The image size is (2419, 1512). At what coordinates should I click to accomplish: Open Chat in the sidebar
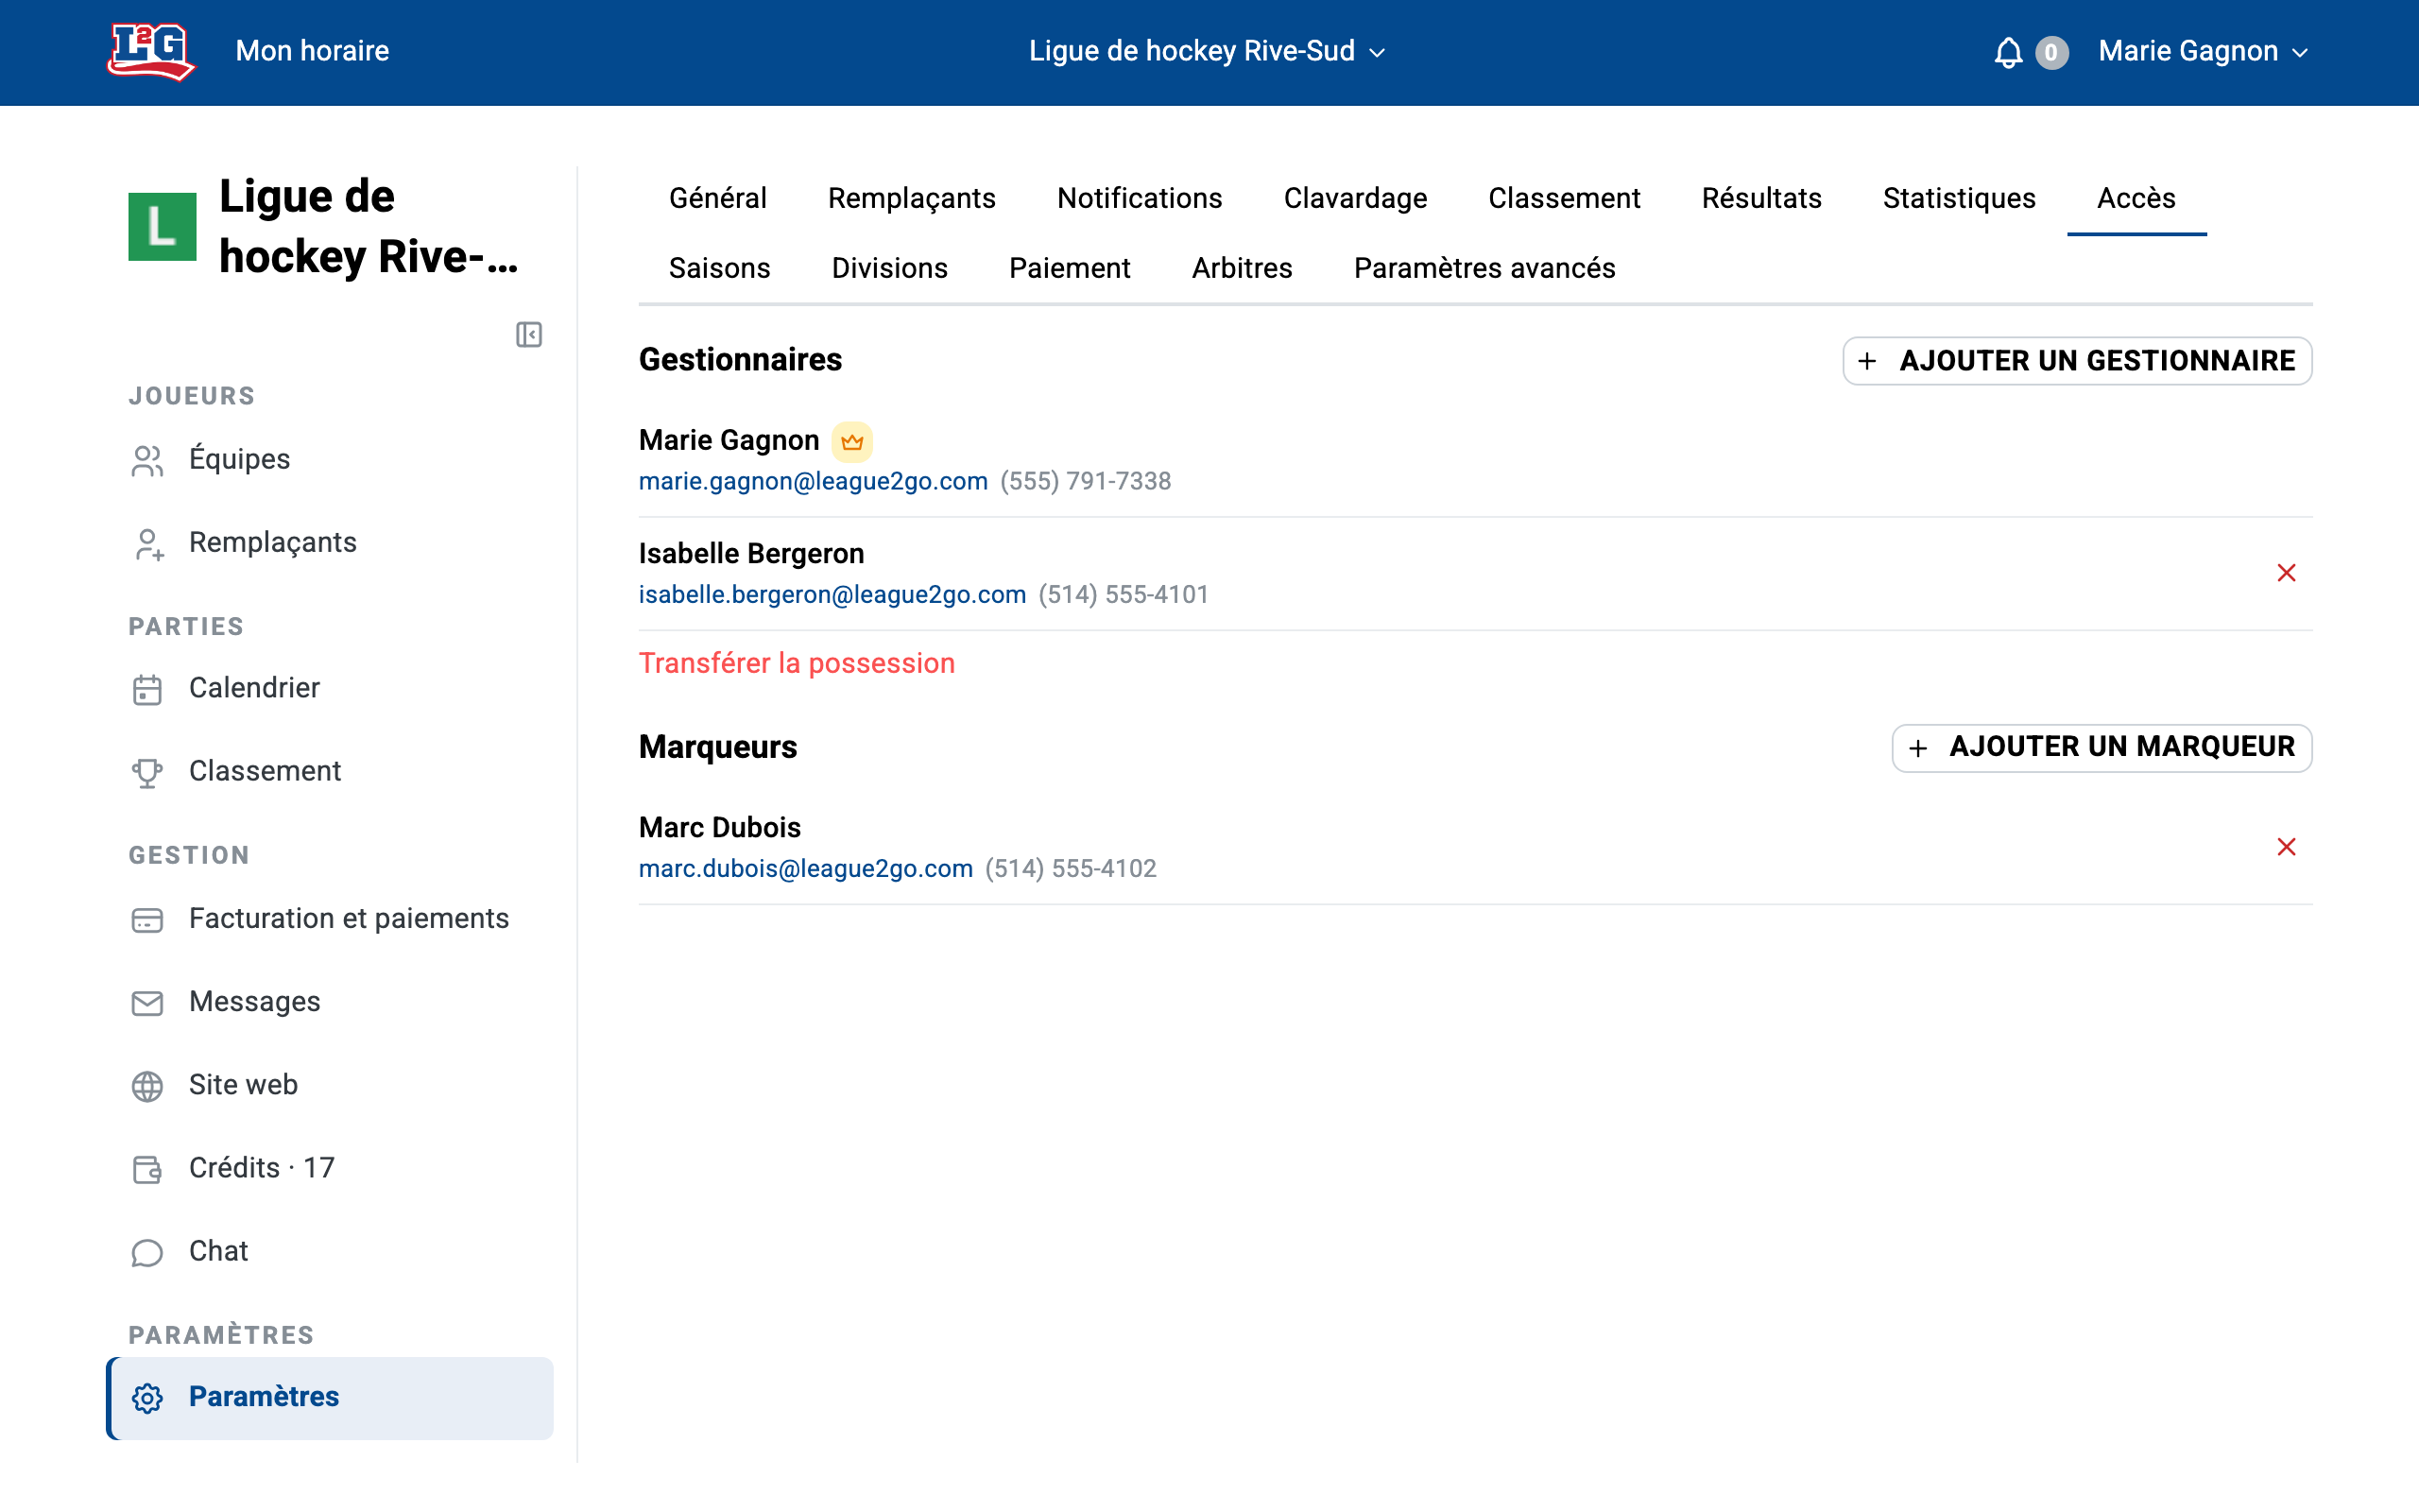[330, 1251]
